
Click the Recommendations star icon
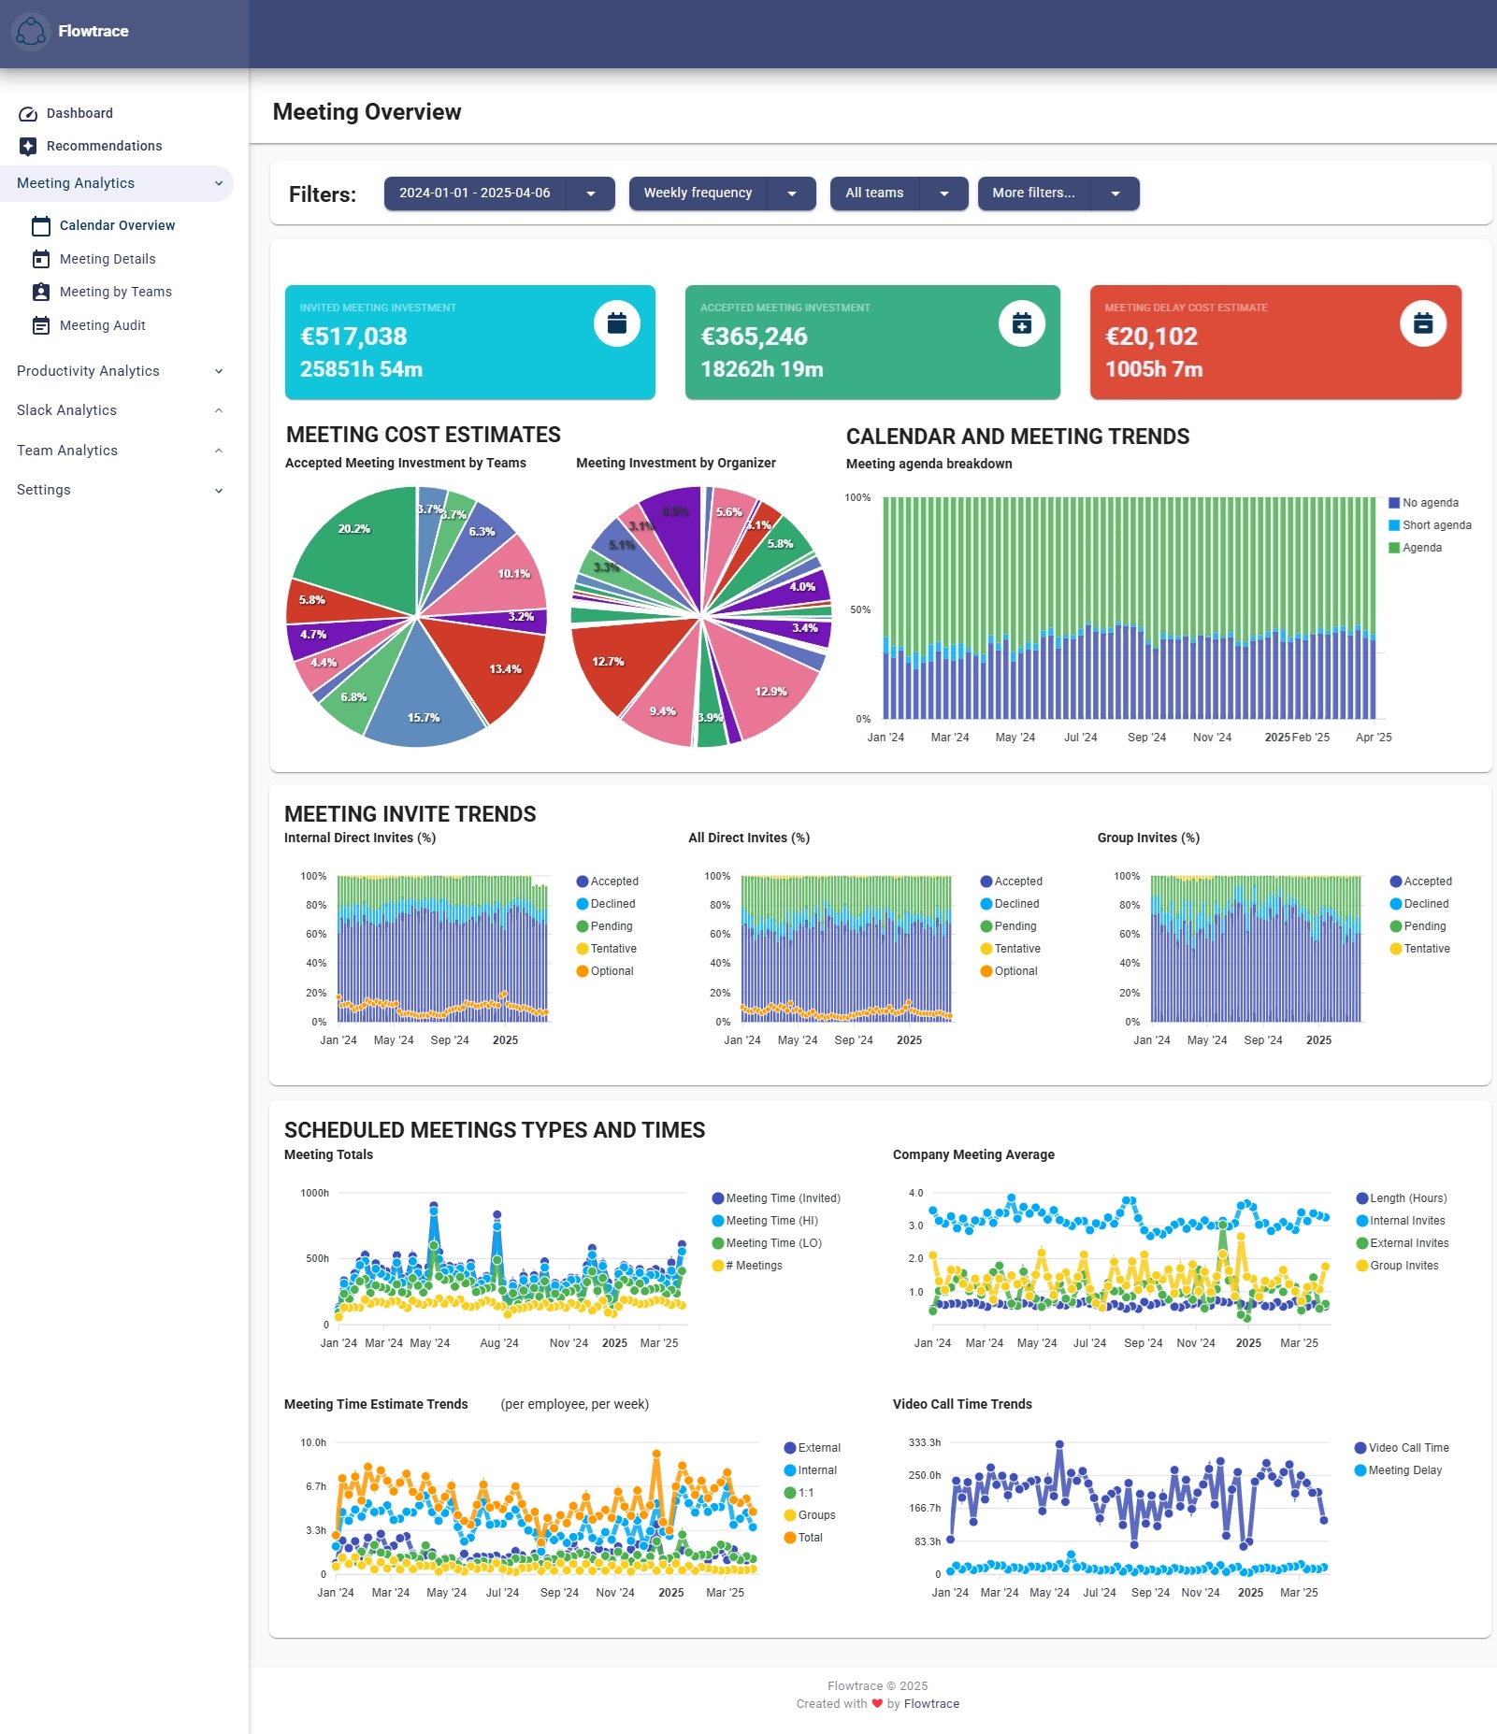point(28,147)
